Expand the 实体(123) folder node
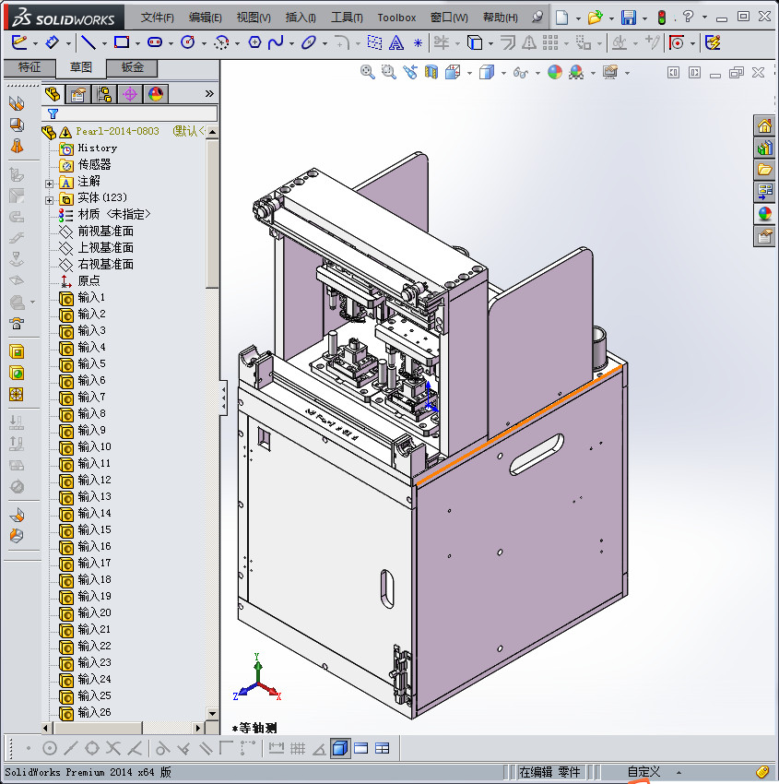Screen dimensions: 779x784 tap(49, 200)
